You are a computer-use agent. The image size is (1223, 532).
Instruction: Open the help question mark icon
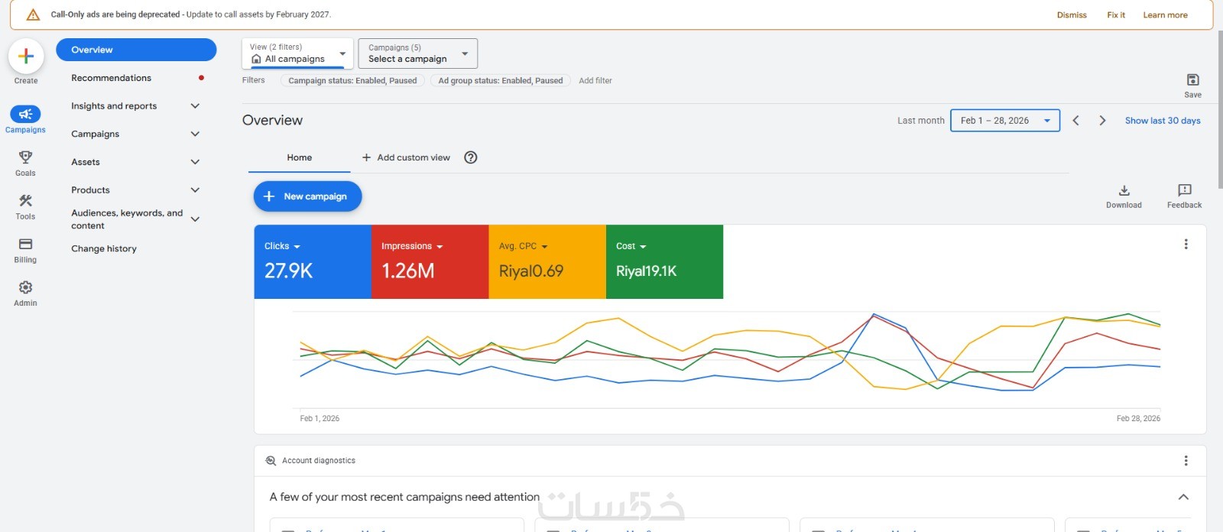[471, 157]
